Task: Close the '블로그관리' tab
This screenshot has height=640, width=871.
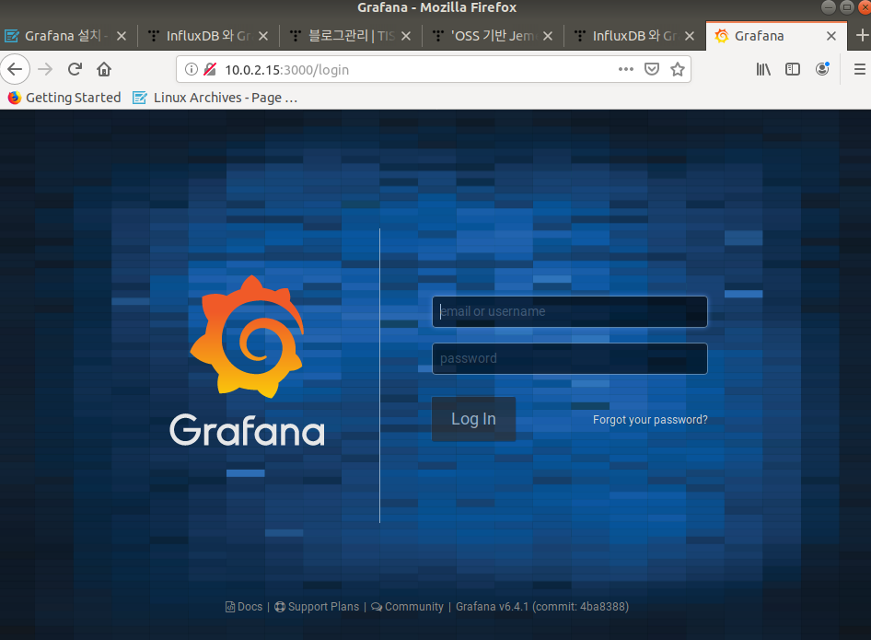Action: pos(405,36)
